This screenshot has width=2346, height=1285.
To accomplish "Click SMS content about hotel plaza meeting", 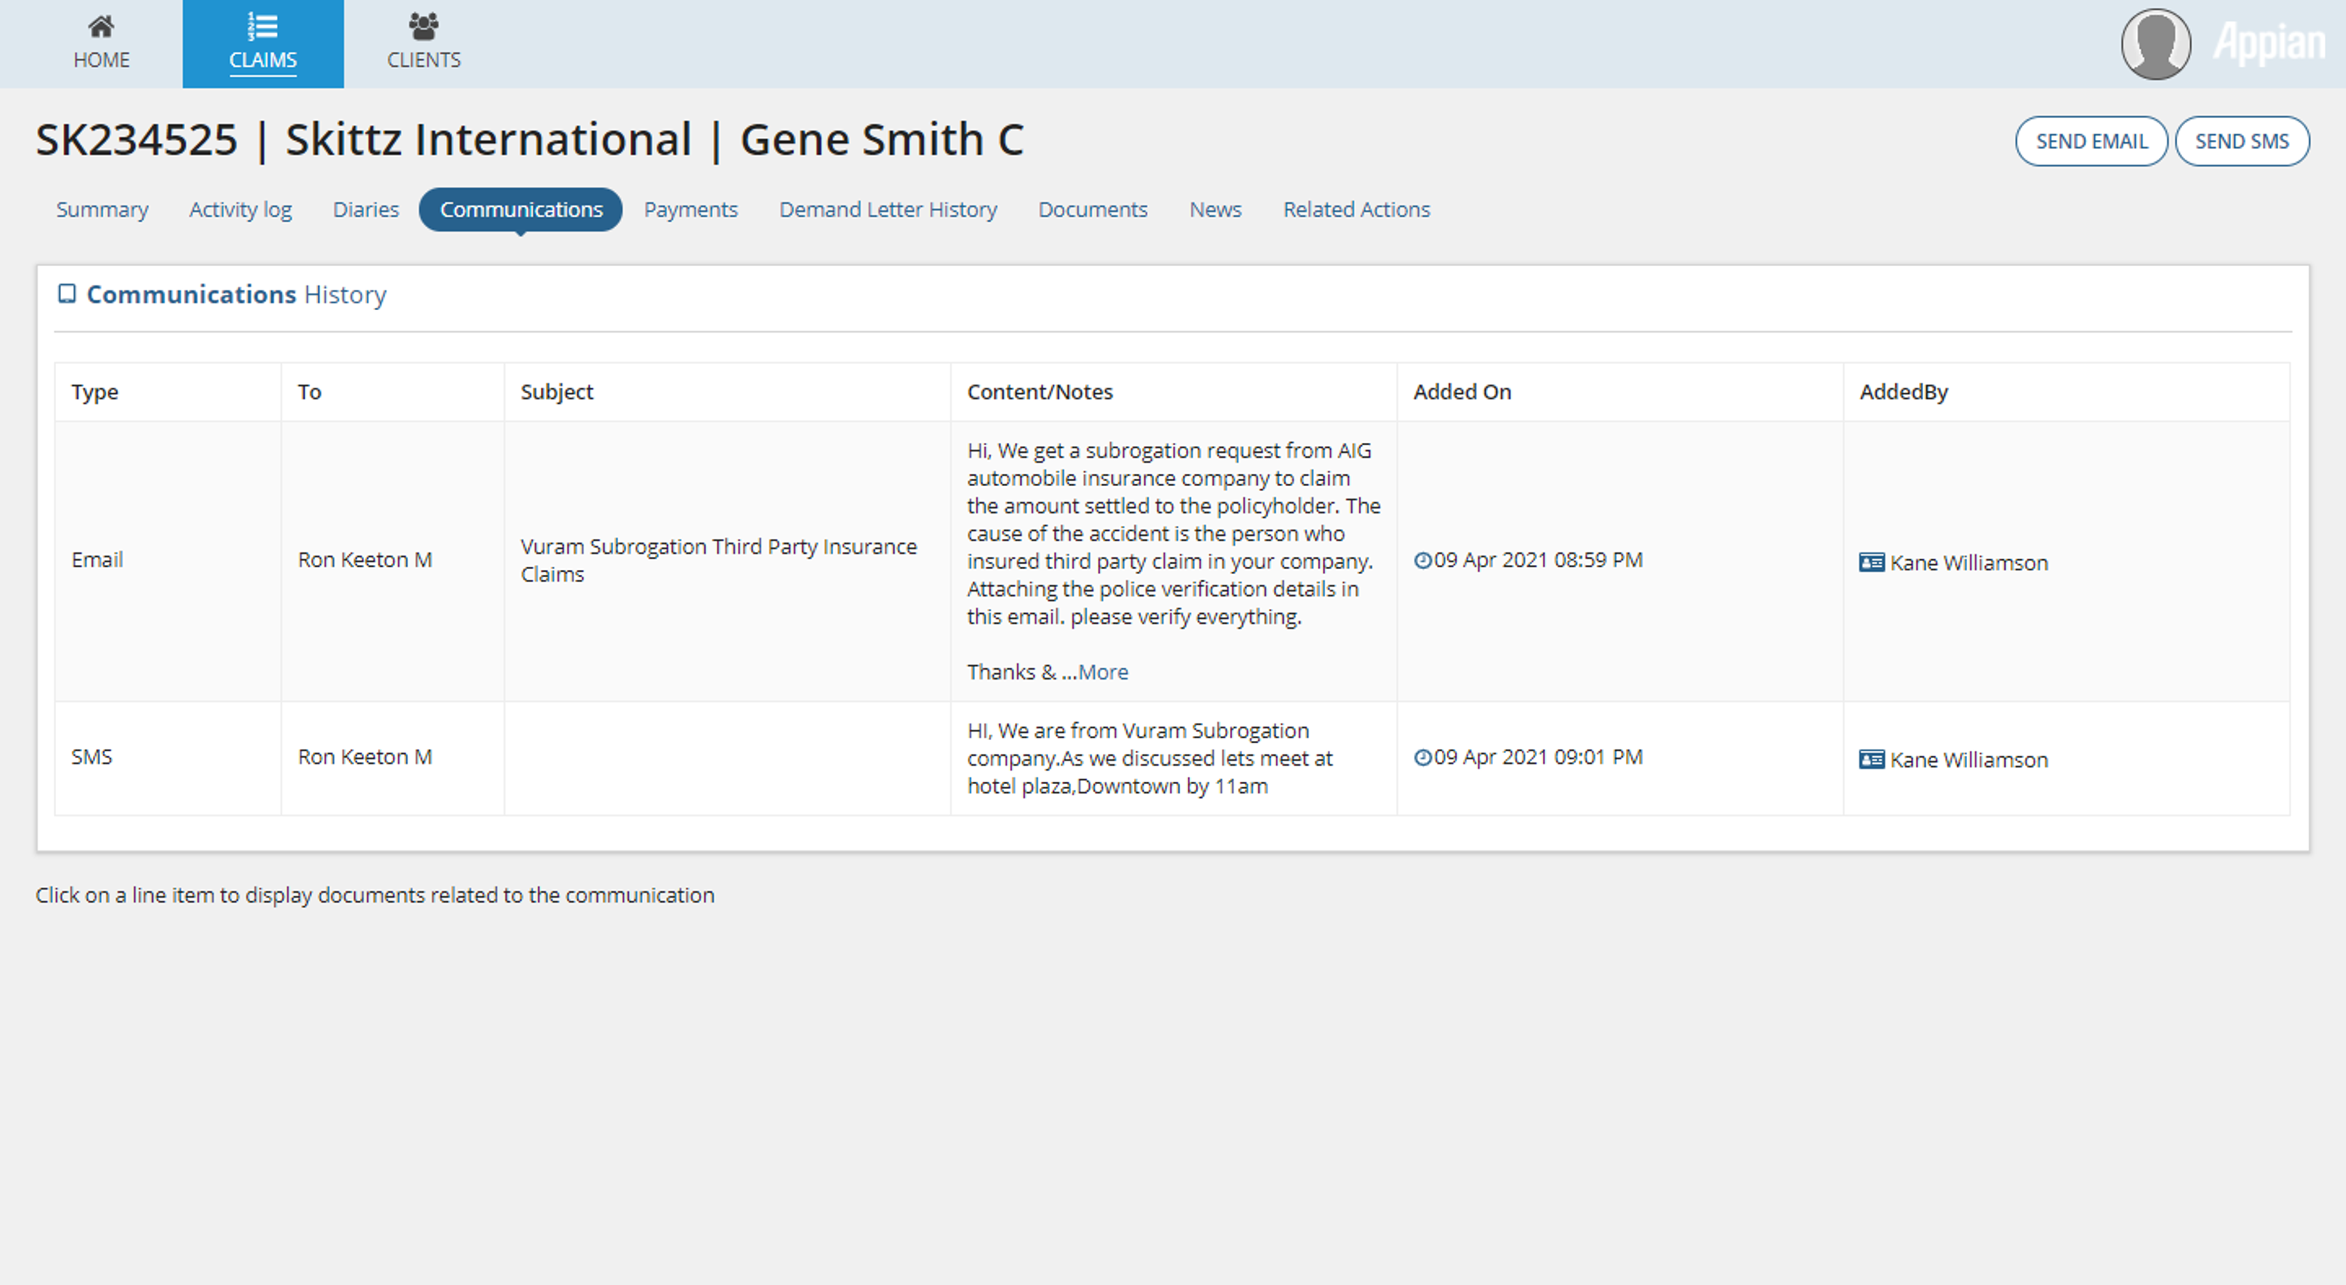I will coord(1149,759).
